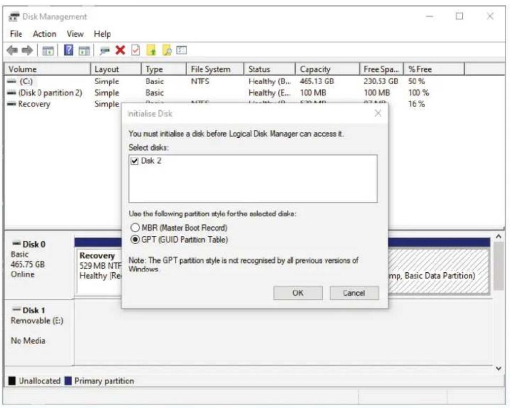Select the Recovery partition block on Disk 0
Viewport: 510px width, 408px height.
pos(99,272)
